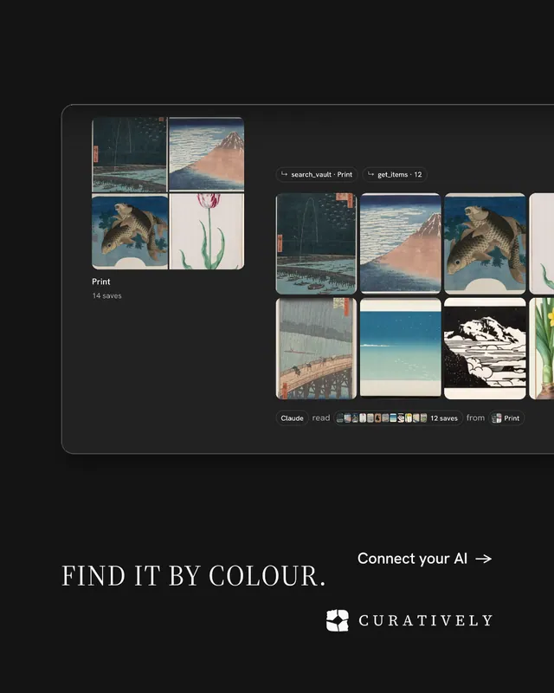This screenshot has width=554, height=693.
Task: Click the FIND IT BY COLOUR headline
Action: [x=193, y=576]
